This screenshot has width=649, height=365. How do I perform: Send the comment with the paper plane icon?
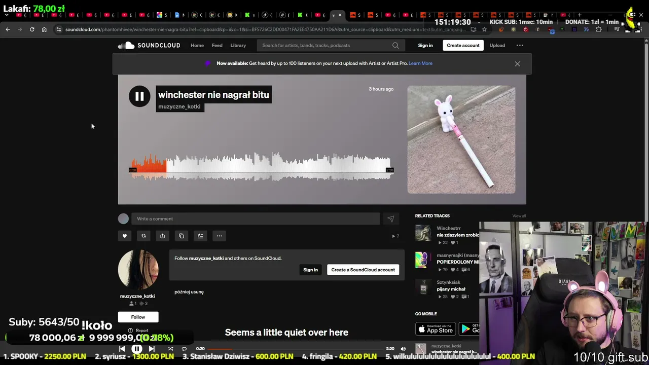click(x=390, y=218)
